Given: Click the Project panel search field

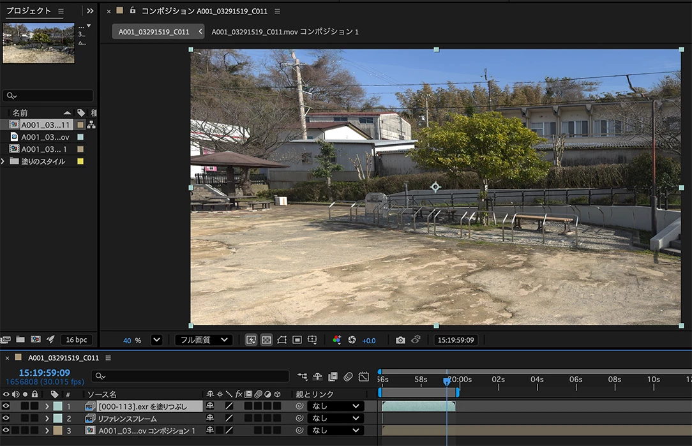Looking at the screenshot, I should click(x=48, y=96).
